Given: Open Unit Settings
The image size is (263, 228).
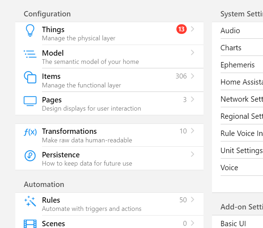Looking at the screenshot, I should coord(241,151).
